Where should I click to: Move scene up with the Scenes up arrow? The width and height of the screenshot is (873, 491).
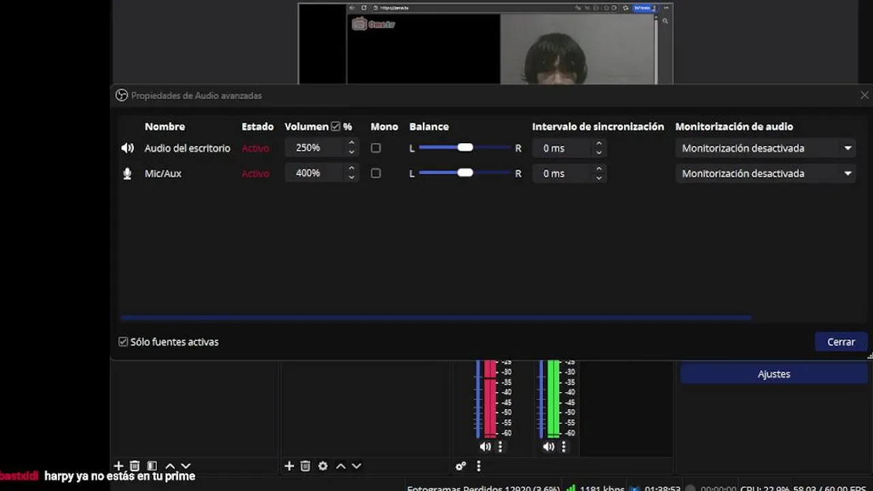click(170, 466)
